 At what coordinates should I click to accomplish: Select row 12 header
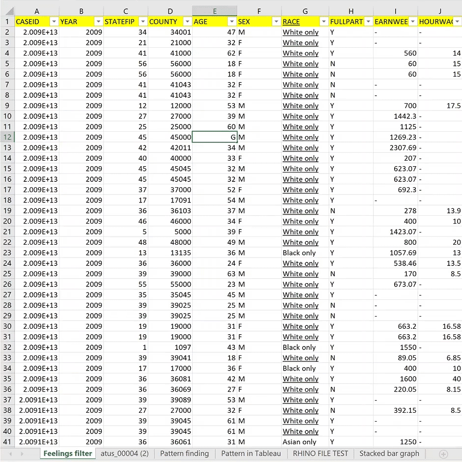pos(7,137)
